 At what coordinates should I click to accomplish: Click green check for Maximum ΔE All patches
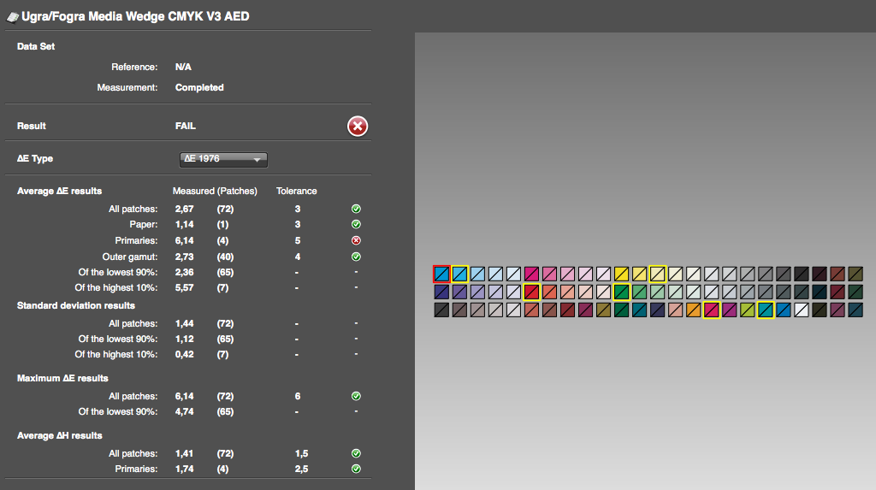tap(356, 396)
